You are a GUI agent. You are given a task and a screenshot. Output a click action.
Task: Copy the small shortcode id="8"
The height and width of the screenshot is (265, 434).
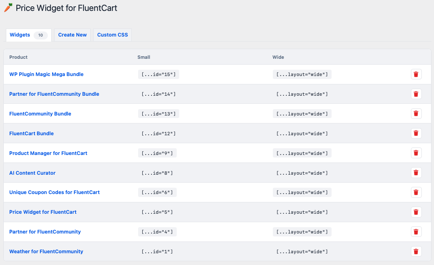(157, 173)
